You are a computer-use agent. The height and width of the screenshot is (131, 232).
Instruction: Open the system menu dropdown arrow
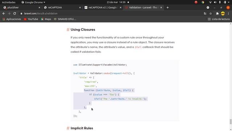click(229, 3)
